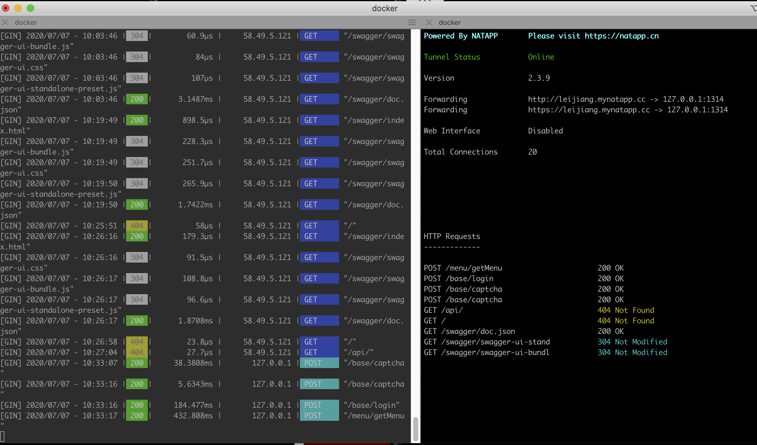Select the 404 badge on the /api/ request
Image resolution: width=757 pixels, height=445 pixels.
137,352
